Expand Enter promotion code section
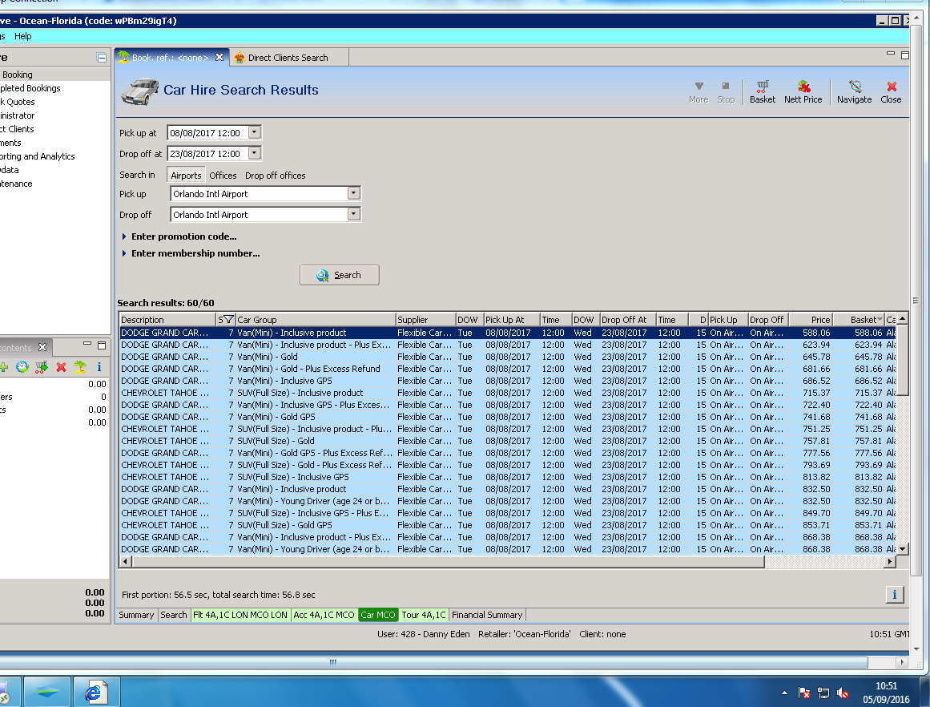930x707 pixels. click(x=183, y=236)
